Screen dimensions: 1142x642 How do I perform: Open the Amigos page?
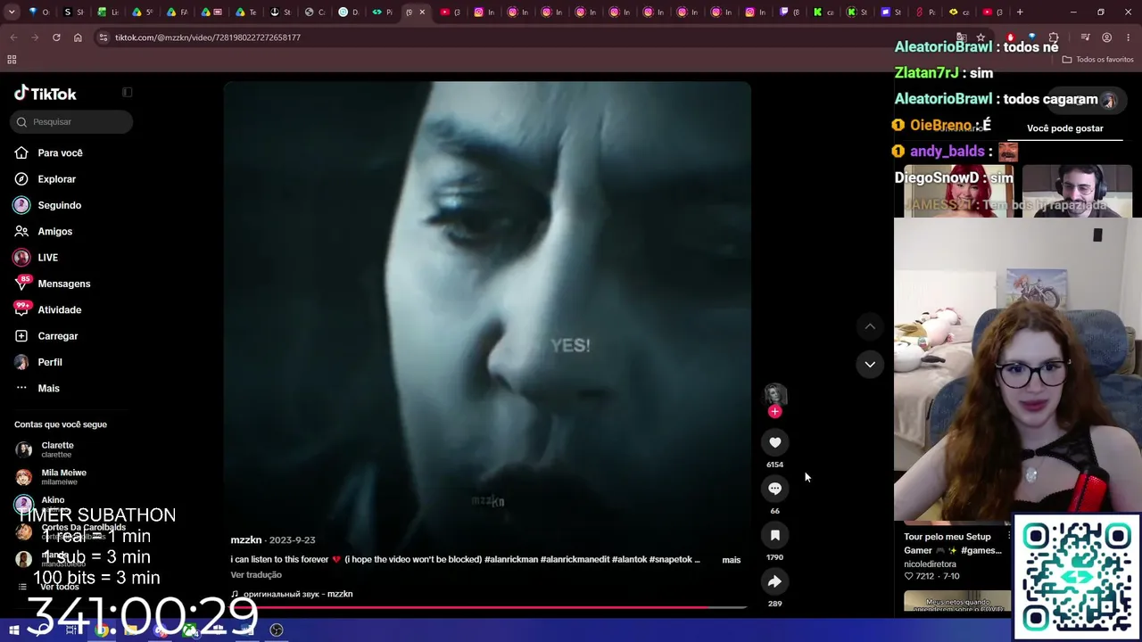click(54, 231)
